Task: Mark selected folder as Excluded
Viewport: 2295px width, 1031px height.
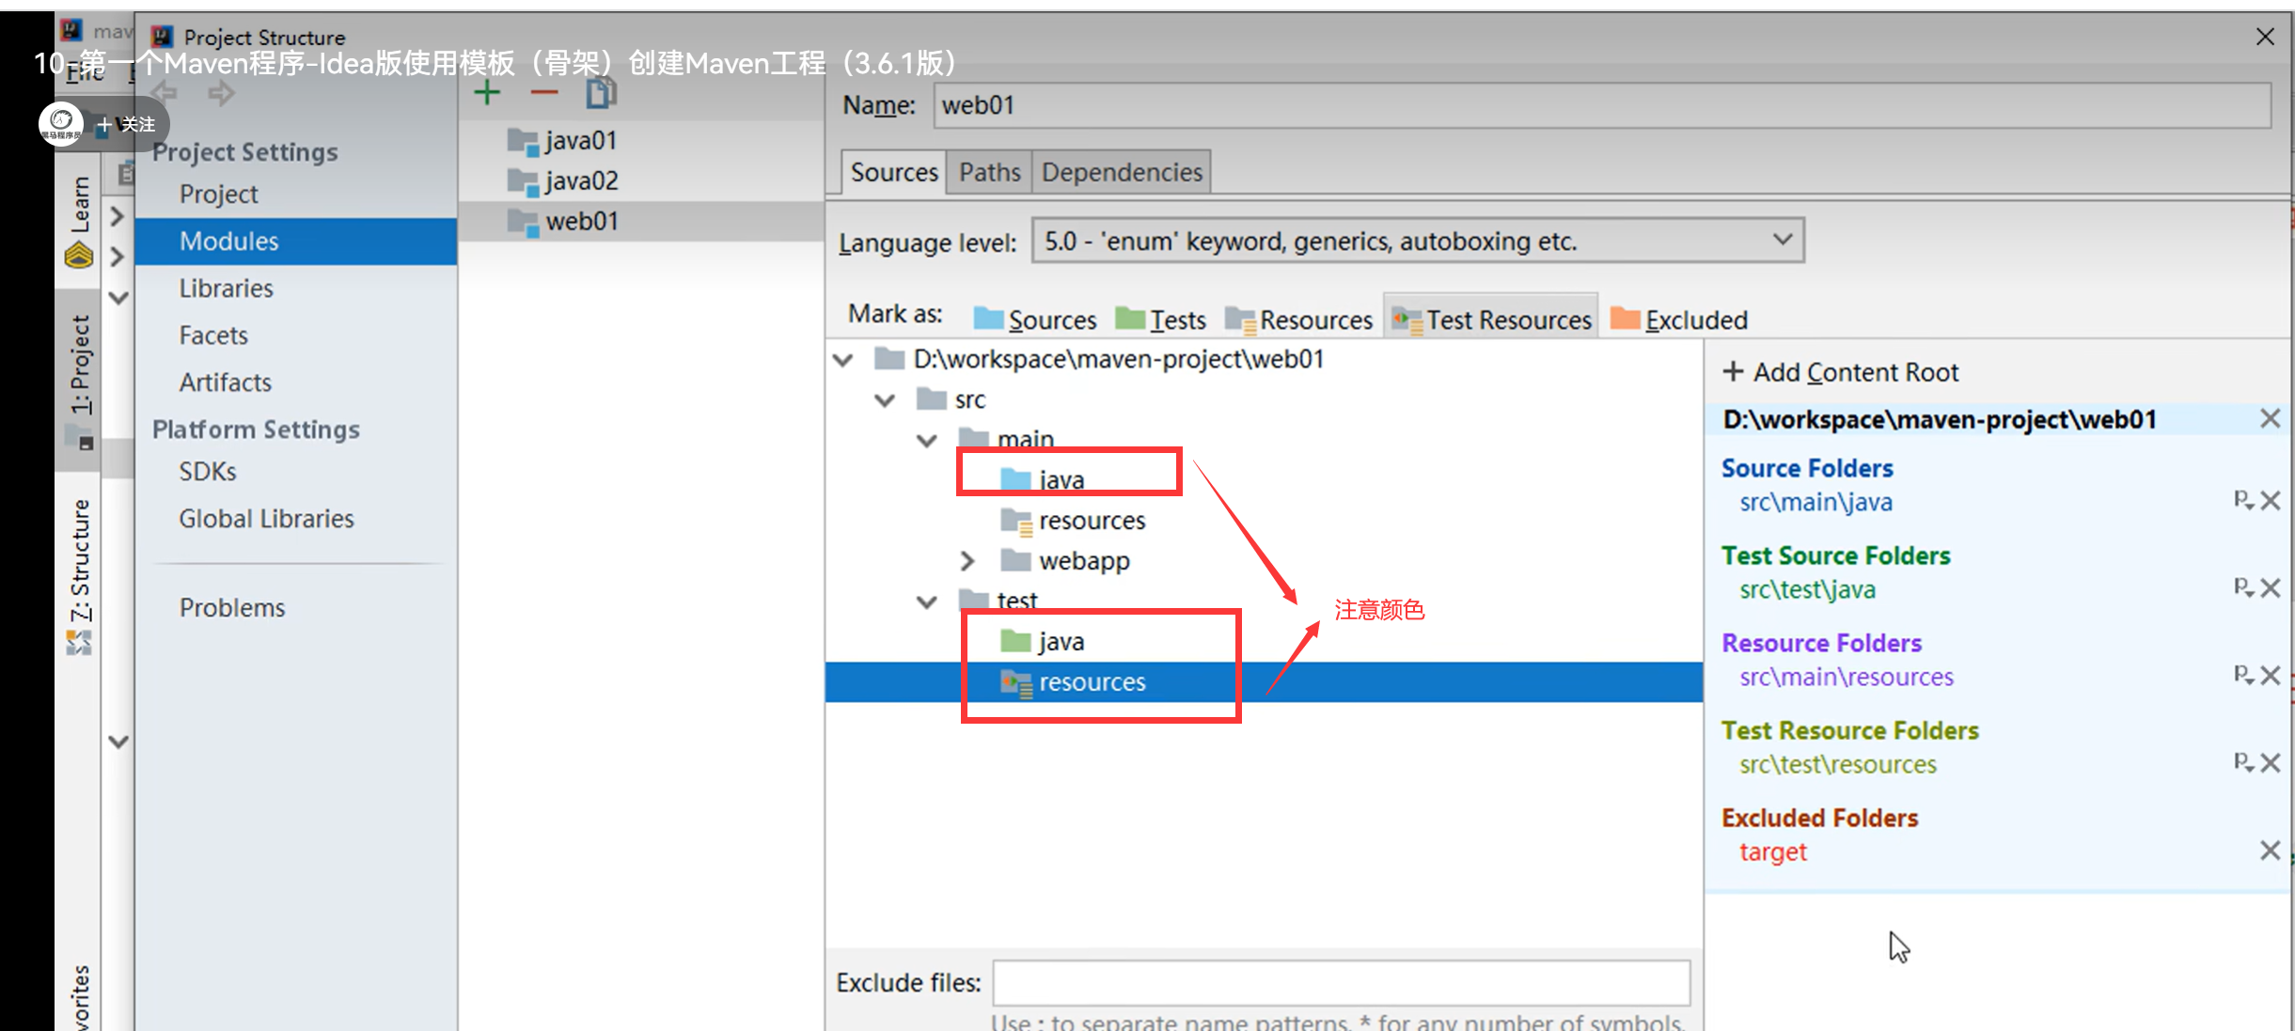Action: [x=1679, y=320]
